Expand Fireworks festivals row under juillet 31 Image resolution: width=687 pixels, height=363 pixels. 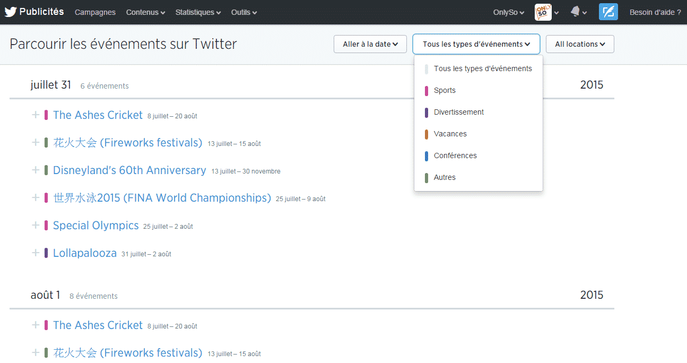point(36,142)
